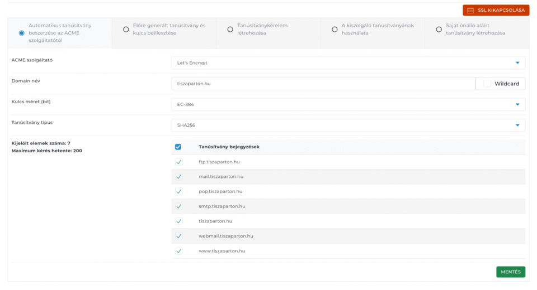This screenshot has height=290, width=537.
Task: Uncheck www.tiszaparton.hu entry
Action: pos(178,251)
